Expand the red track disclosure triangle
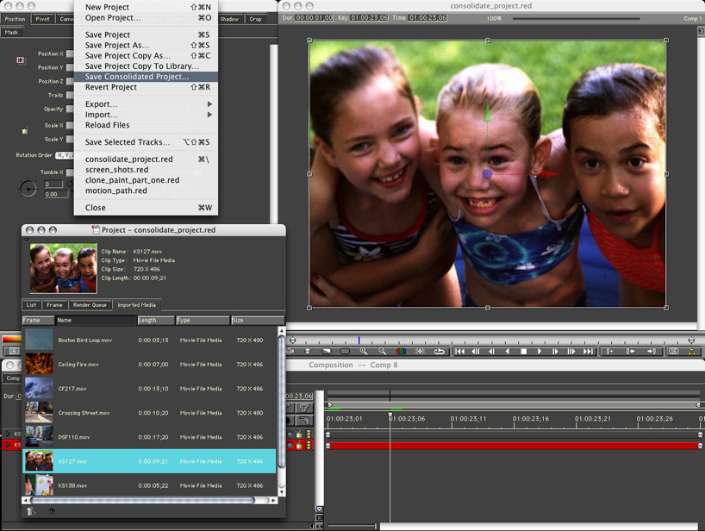This screenshot has width=705, height=531. [x=9, y=446]
